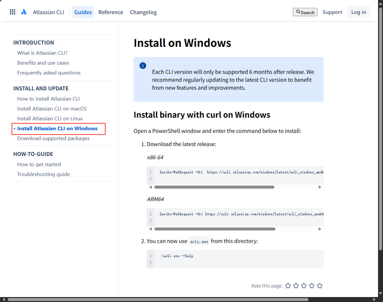This screenshot has width=383, height=302.
Task: Rate this page five stars
Action: pyautogui.click(x=320, y=286)
